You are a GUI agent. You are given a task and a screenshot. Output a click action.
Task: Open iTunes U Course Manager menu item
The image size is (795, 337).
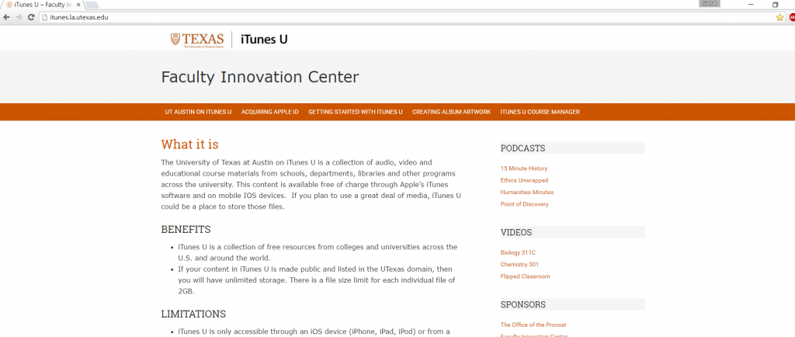pos(540,112)
